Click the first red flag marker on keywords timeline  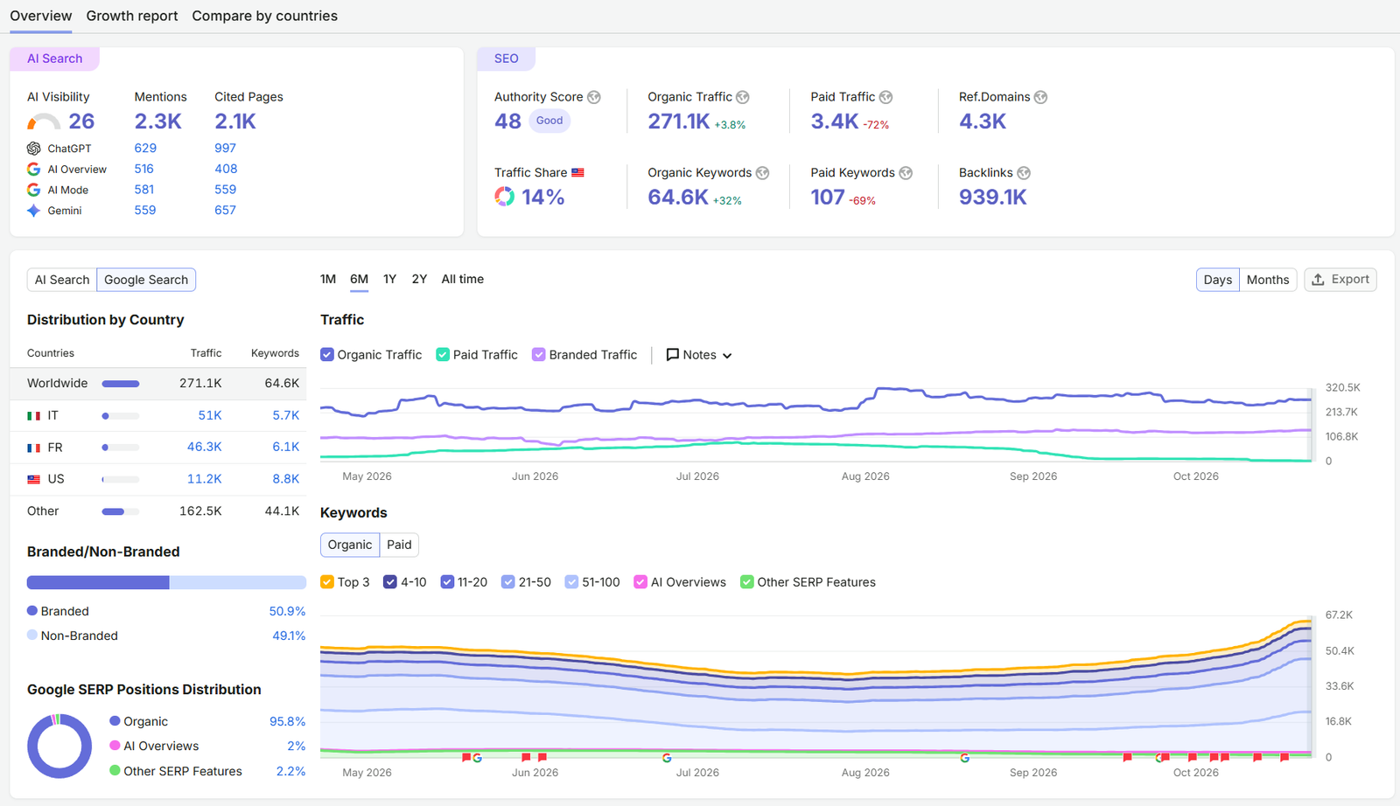[x=466, y=757]
